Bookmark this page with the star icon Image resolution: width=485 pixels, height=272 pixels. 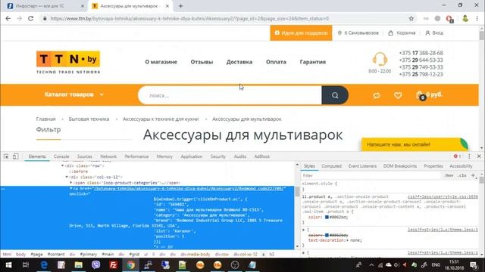pos(411,18)
